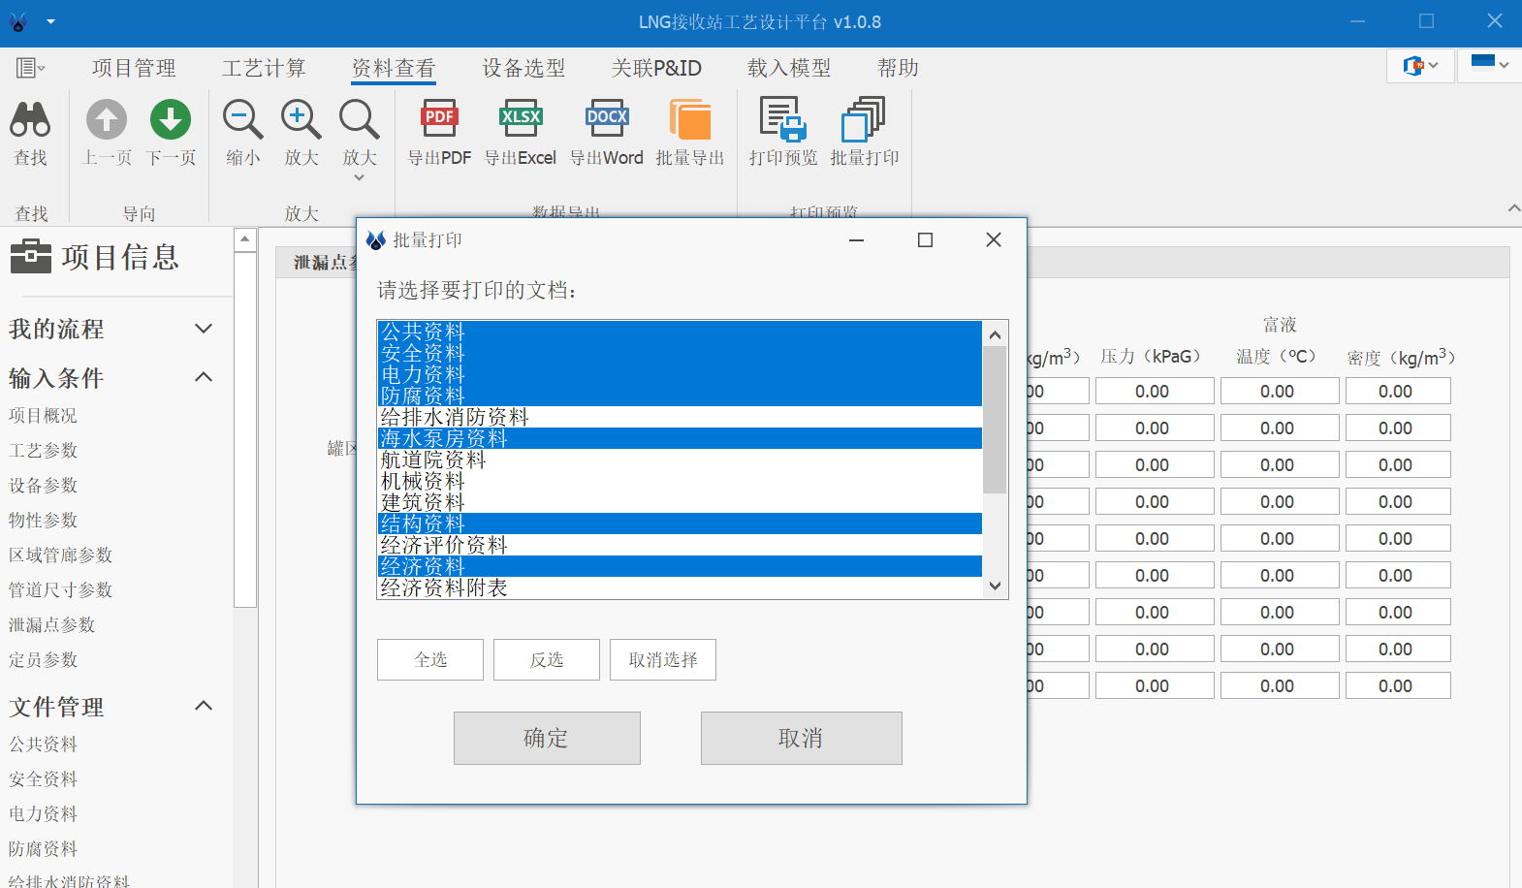Viewport: 1522px width, 888px height.
Task: Open 管道尺寸参数 in the sidebar
Action: (60, 589)
